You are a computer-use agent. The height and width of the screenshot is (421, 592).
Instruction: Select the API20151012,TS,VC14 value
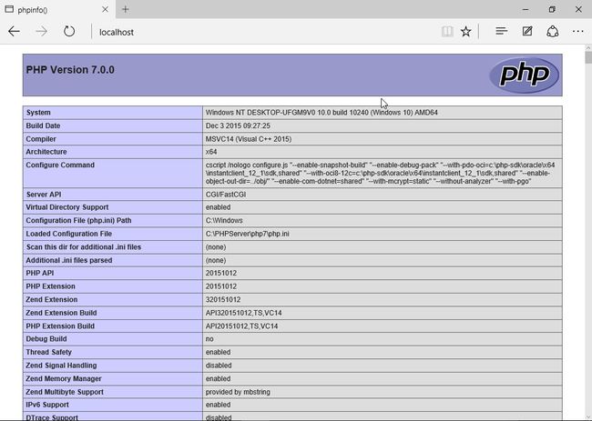[x=241, y=326]
